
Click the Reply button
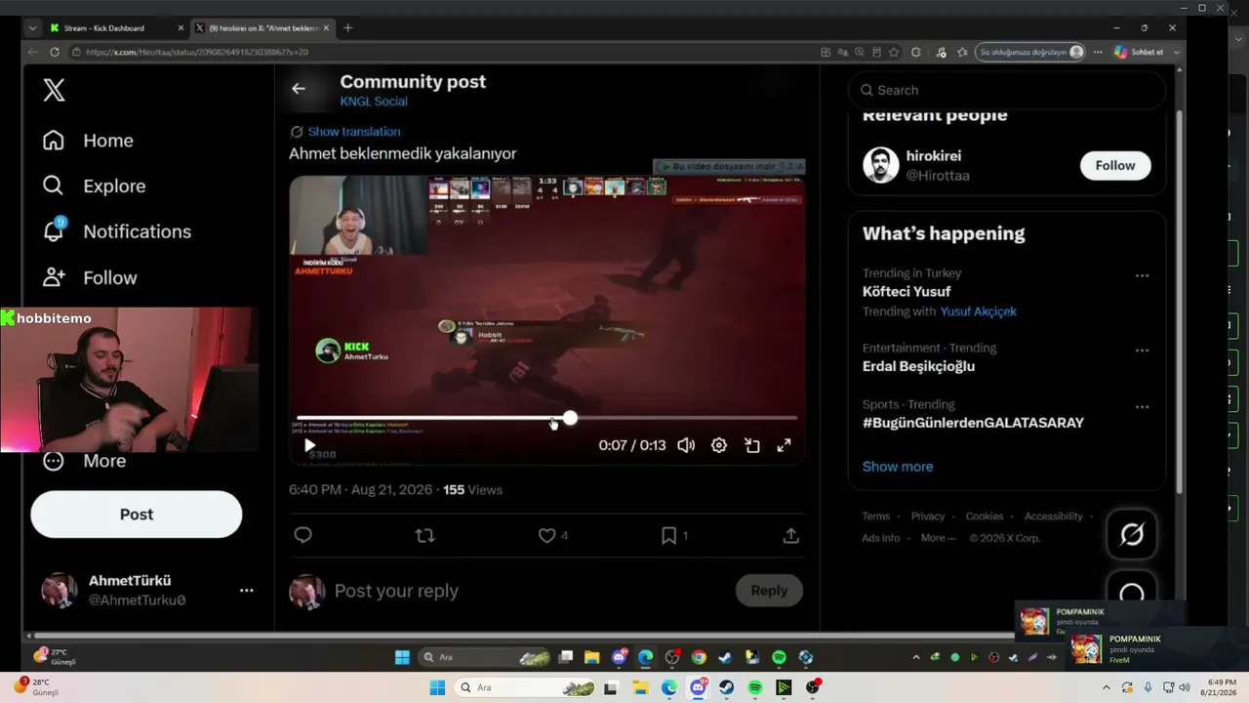click(x=769, y=591)
